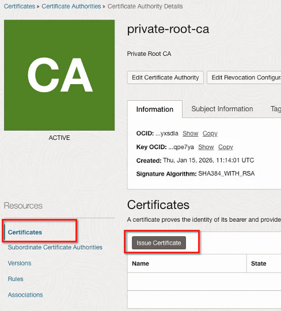Select Certificates in Resources list

point(25,232)
